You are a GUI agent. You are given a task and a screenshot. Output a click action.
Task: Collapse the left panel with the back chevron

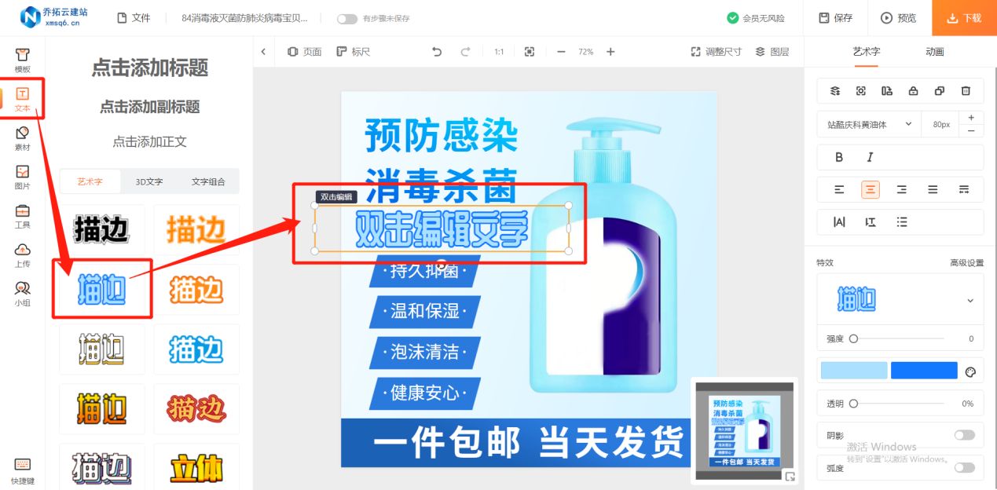pyautogui.click(x=263, y=51)
